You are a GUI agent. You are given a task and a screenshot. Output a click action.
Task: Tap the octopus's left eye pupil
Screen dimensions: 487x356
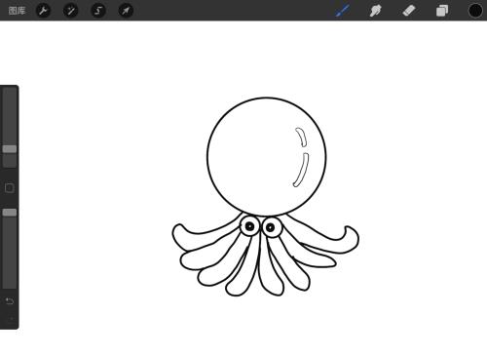pos(249,226)
